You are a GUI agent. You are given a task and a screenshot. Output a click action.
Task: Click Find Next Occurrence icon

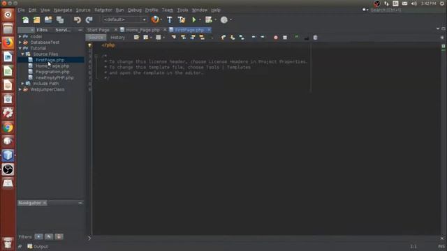pos(193,37)
